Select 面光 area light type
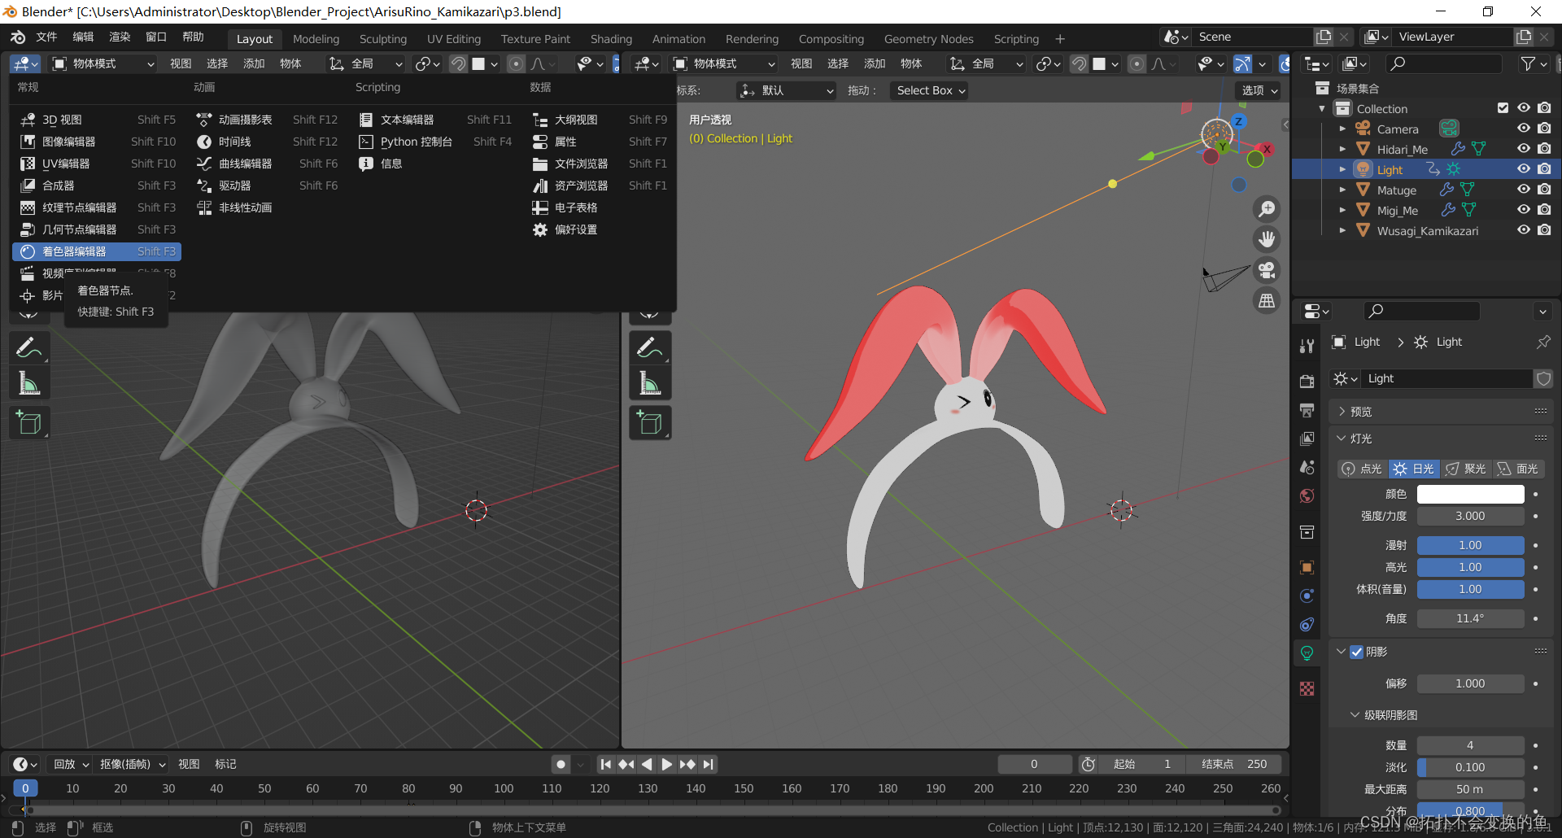The height and width of the screenshot is (838, 1562). pos(1518,469)
